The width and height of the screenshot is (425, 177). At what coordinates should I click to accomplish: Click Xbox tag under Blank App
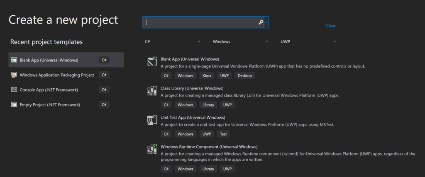coord(206,75)
